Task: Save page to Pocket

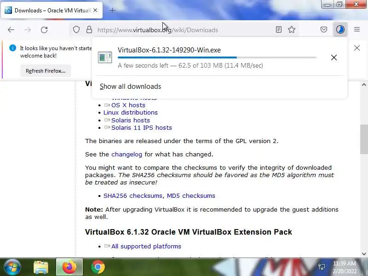Action: pyautogui.click(x=324, y=29)
